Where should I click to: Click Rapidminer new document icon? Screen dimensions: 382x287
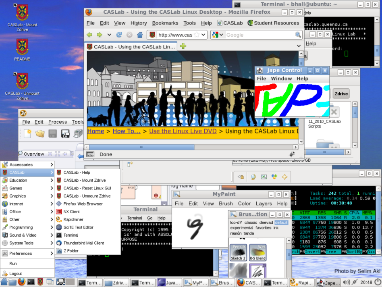[27, 133]
